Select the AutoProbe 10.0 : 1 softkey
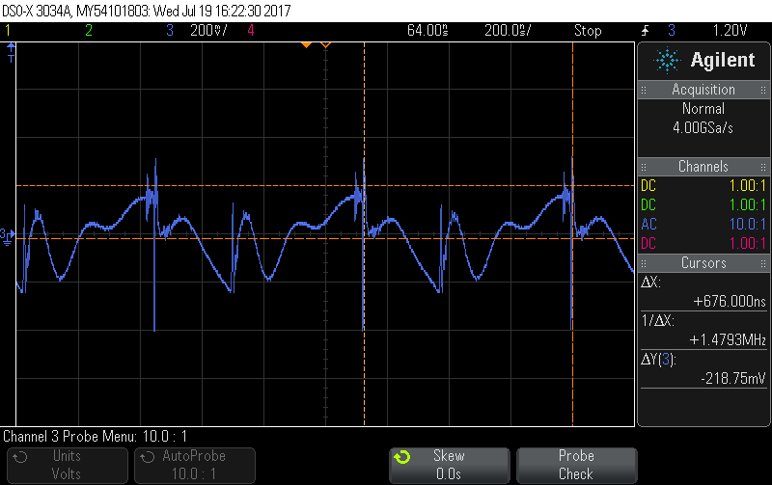This screenshot has width=772, height=485. point(195,466)
